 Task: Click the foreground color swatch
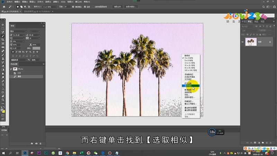click(2, 110)
